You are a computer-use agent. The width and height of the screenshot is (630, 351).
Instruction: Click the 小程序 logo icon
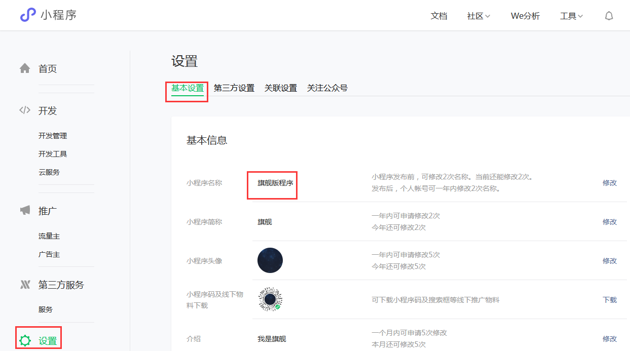[x=28, y=15]
